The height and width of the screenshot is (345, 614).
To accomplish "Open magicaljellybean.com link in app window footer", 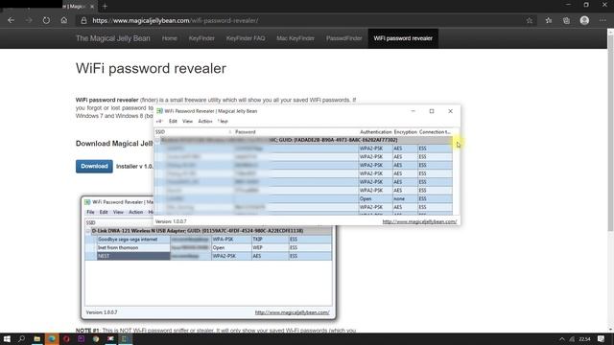I will [x=419, y=221].
